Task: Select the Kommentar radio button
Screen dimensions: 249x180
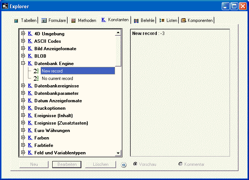Action: [181, 164]
